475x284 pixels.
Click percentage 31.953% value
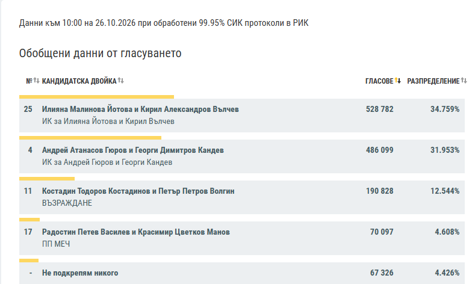(445, 150)
